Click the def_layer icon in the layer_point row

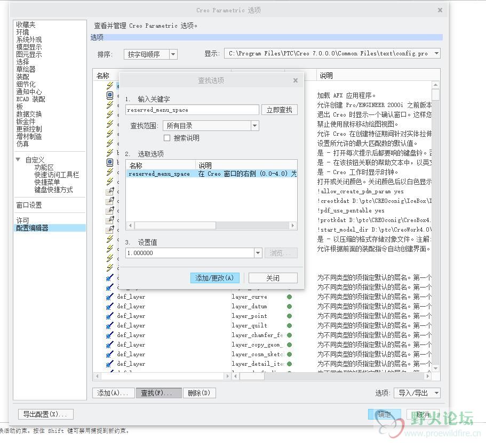click(x=109, y=316)
